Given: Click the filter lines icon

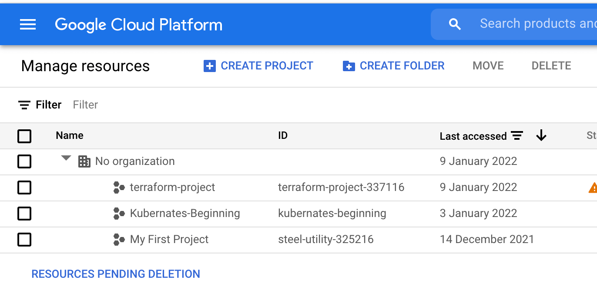Looking at the screenshot, I should tap(24, 105).
